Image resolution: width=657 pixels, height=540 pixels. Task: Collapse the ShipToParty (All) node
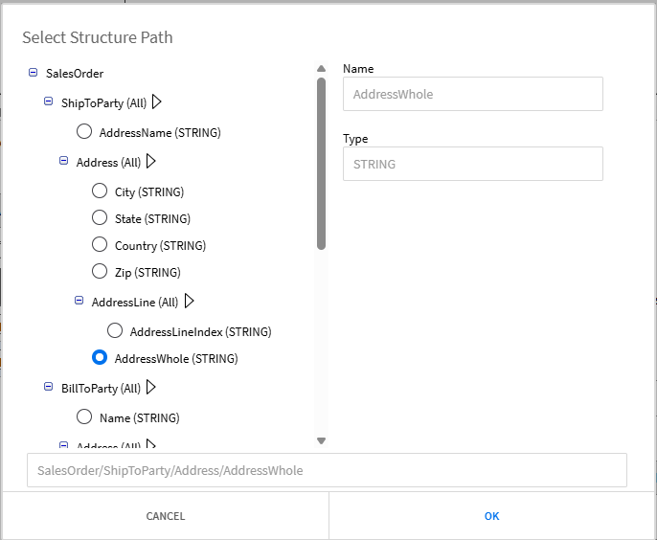point(48,101)
